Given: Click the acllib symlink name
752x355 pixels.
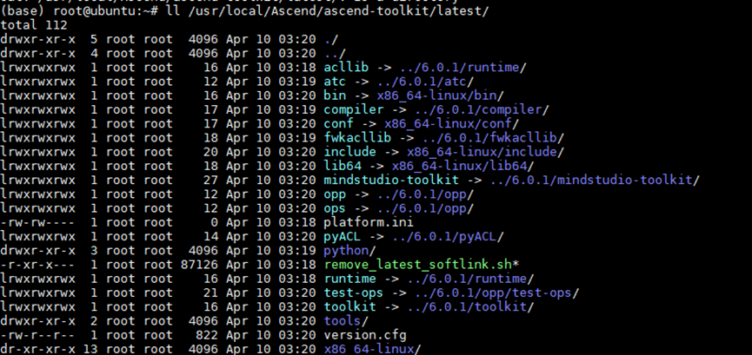Looking at the screenshot, I should coord(346,67).
